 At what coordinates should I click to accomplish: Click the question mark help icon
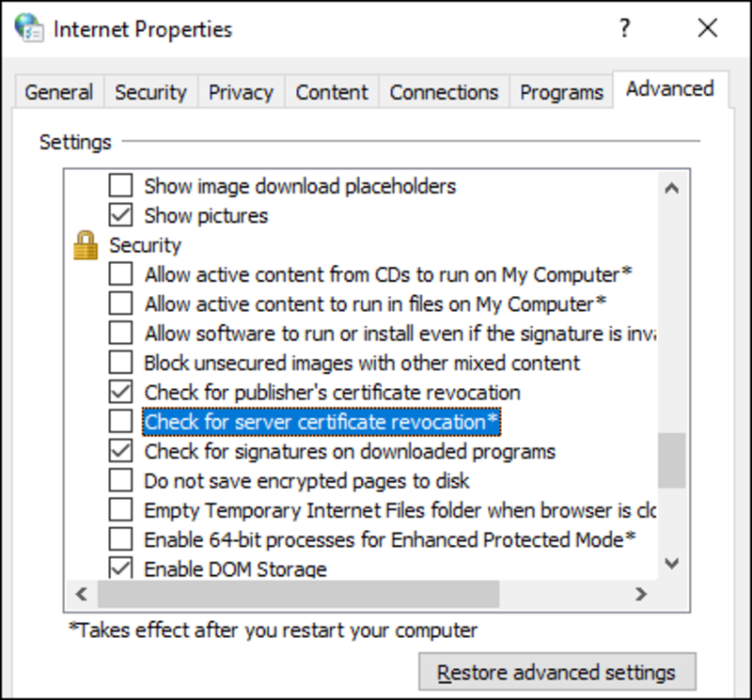tap(624, 29)
